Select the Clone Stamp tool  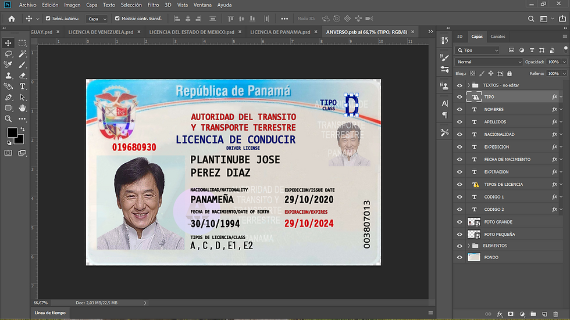pyautogui.click(x=8, y=75)
